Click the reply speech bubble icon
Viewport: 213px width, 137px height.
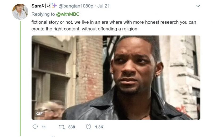[35, 127]
